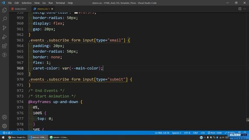Image resolution: width=249 pixels, height=140 pixels.
Task: Click Ln 968, Col 34 in status bar
Action: coord(162,133)
